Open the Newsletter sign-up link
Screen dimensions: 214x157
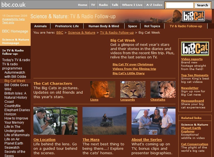pyautogui.click(x=190, y=88)
